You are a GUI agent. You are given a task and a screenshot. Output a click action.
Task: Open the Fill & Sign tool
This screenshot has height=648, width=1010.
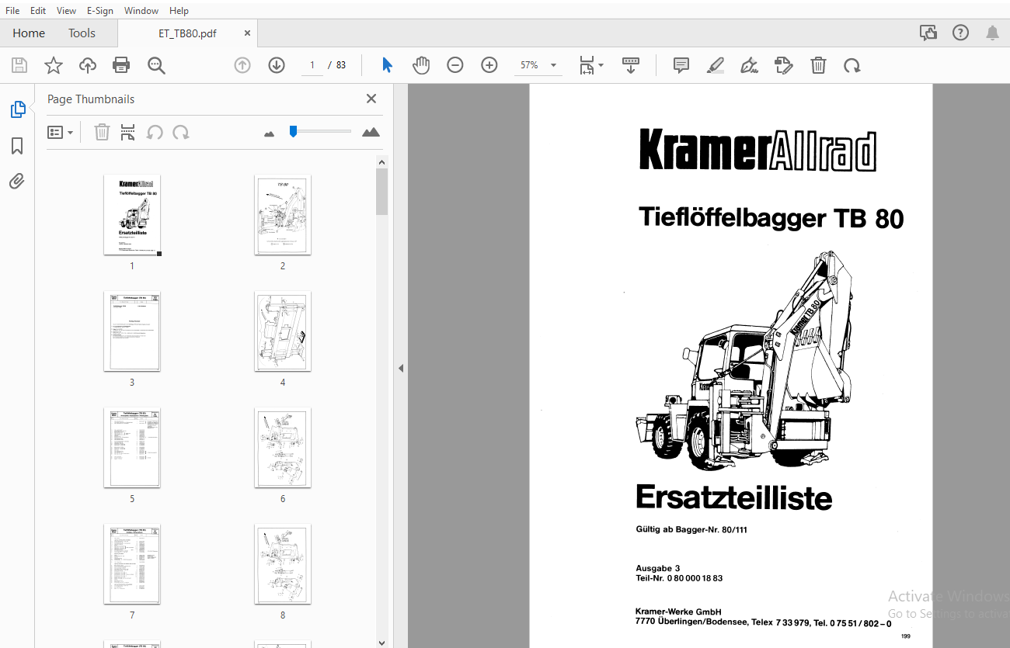pos(748,65)
